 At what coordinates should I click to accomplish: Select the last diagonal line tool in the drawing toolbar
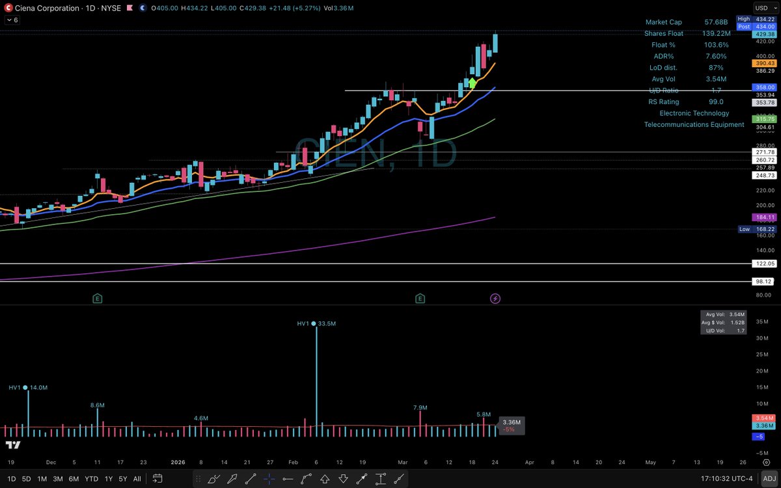[x=398, y=479]
